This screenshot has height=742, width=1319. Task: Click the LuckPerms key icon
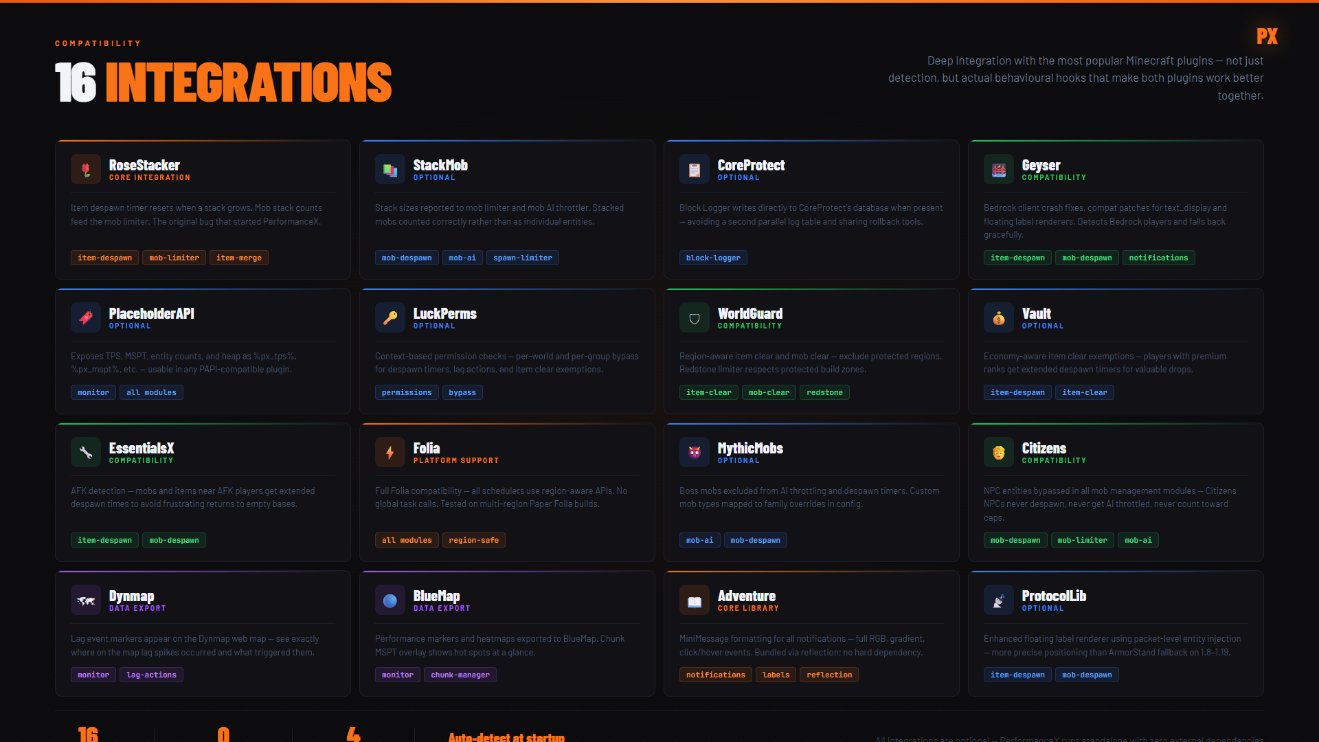(390, 317)
